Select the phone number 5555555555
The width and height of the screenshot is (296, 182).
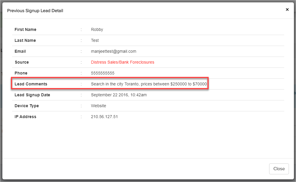point(102,73)
